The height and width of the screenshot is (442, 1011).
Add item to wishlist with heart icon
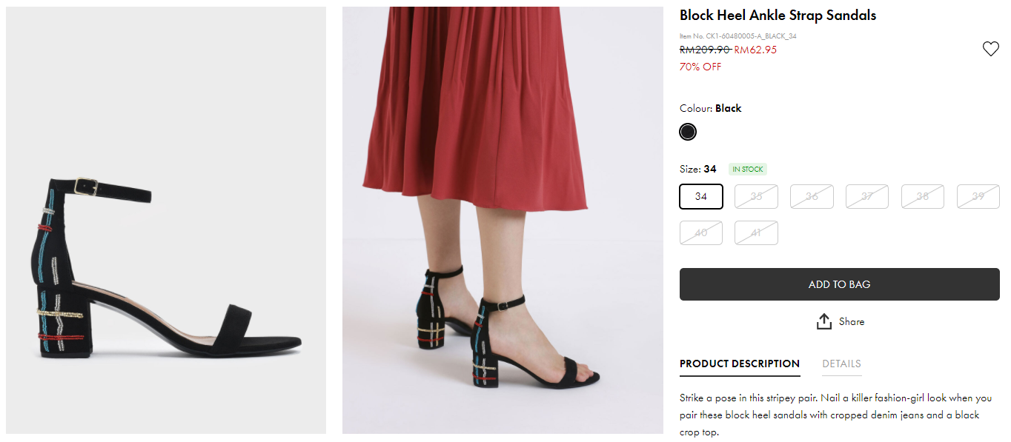990,50
